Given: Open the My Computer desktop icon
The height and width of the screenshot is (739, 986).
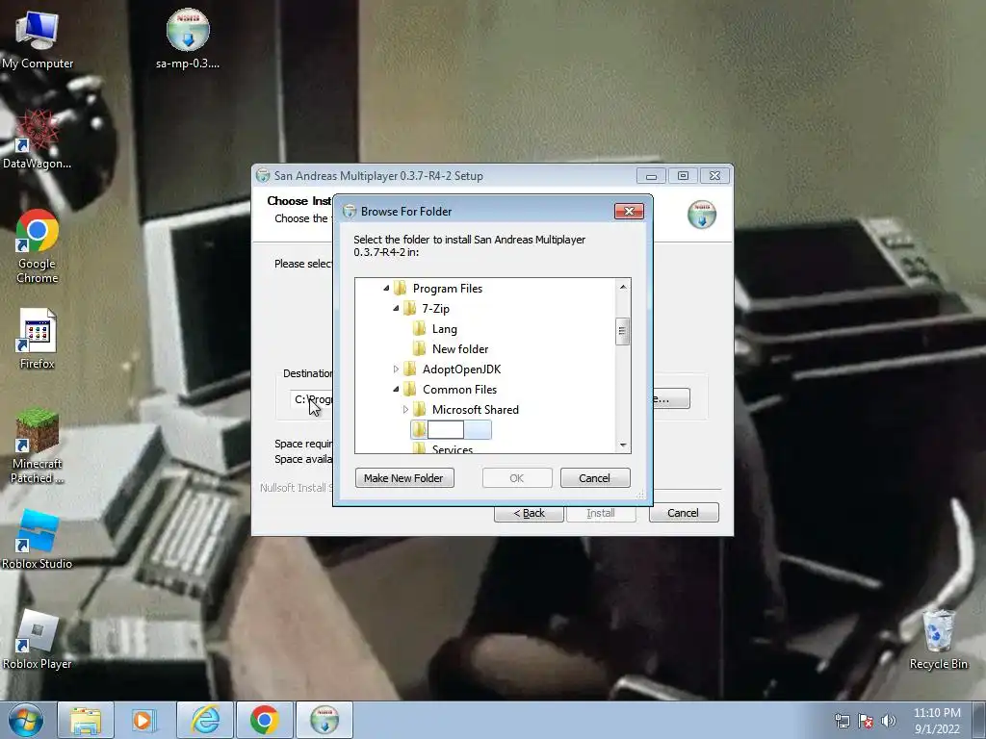Looking at the screenshot, I should click(38, 38).
